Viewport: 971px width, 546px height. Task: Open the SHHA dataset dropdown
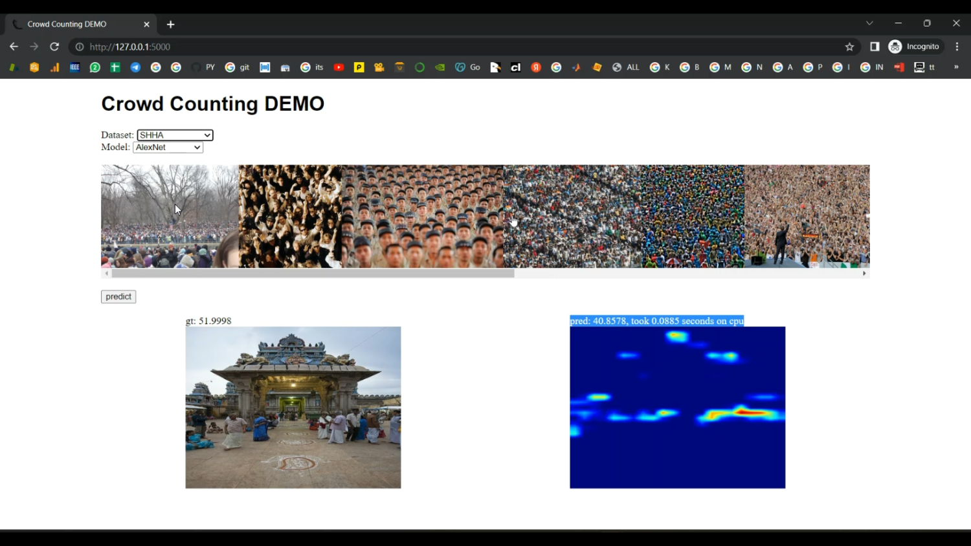pyautogui.click(x=175, y=135)
